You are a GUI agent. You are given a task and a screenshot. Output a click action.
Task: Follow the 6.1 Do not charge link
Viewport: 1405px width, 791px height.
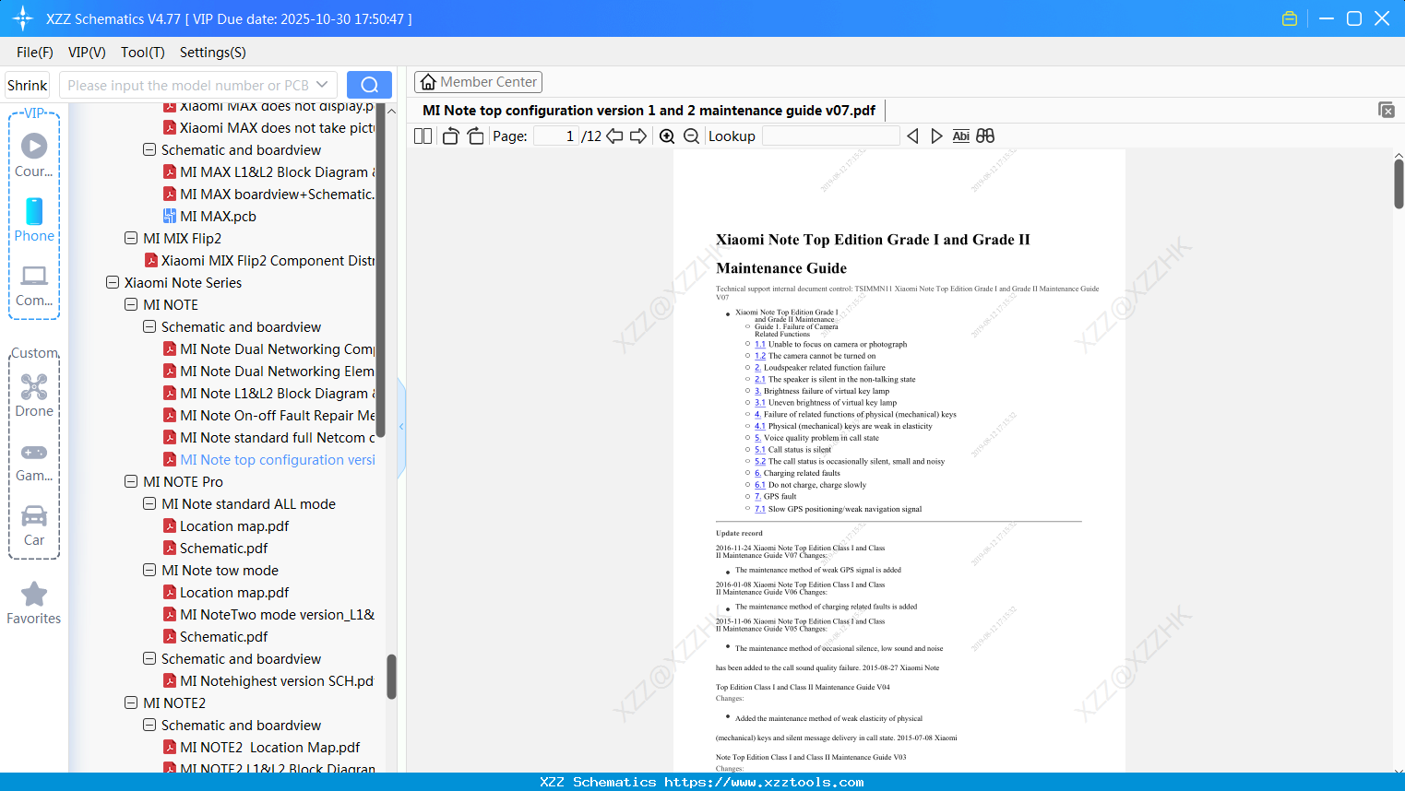click(760, 484)
